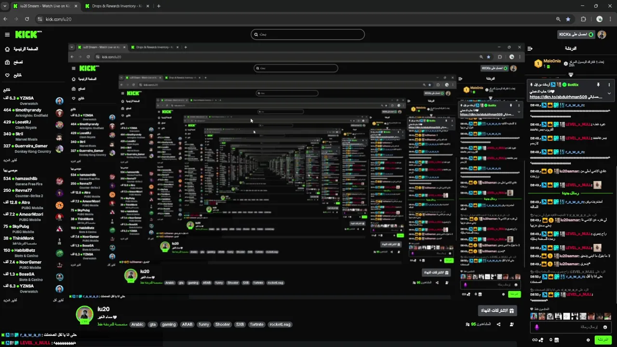The width and height of the screenshot is (617, 347).
Task: Open Strii Marvel Rivals channel
Action: pyautogui.click(x=33, y=136)
